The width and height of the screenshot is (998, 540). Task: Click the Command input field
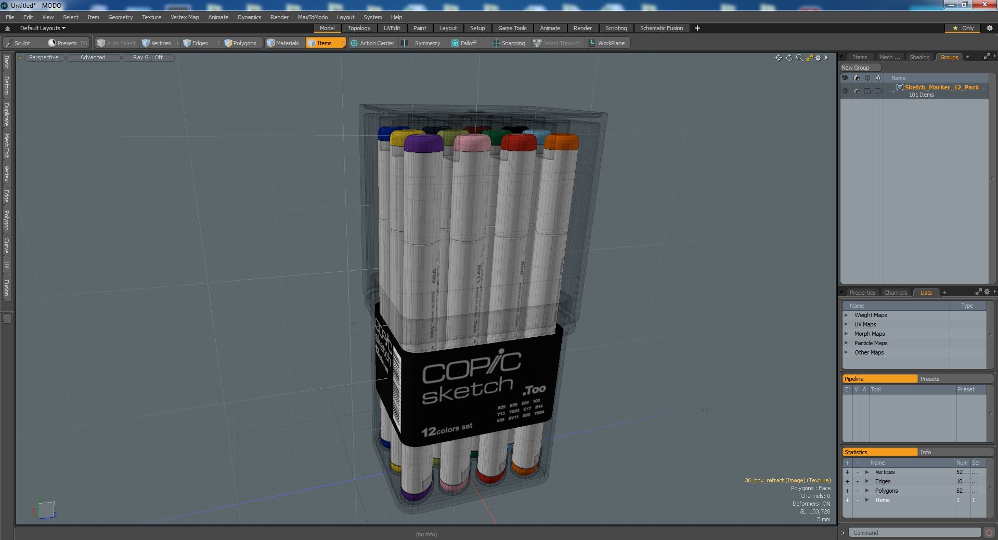[914, 533]
